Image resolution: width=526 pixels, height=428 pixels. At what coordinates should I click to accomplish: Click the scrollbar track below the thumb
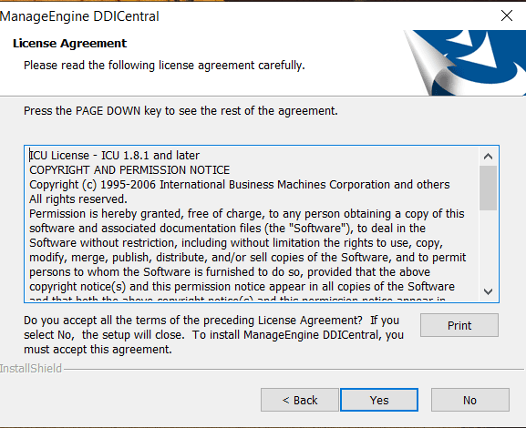pyautogui.click(x=488, y=247)
